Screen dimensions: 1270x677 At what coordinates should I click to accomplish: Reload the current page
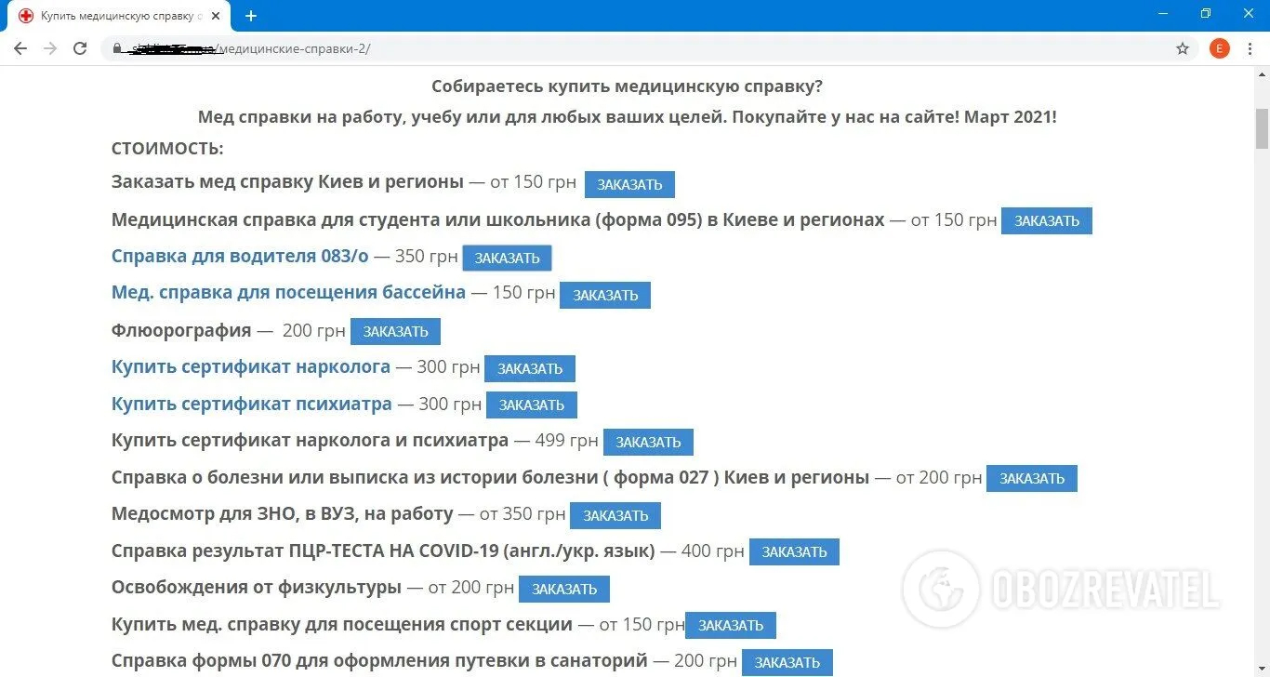(80, 49)
